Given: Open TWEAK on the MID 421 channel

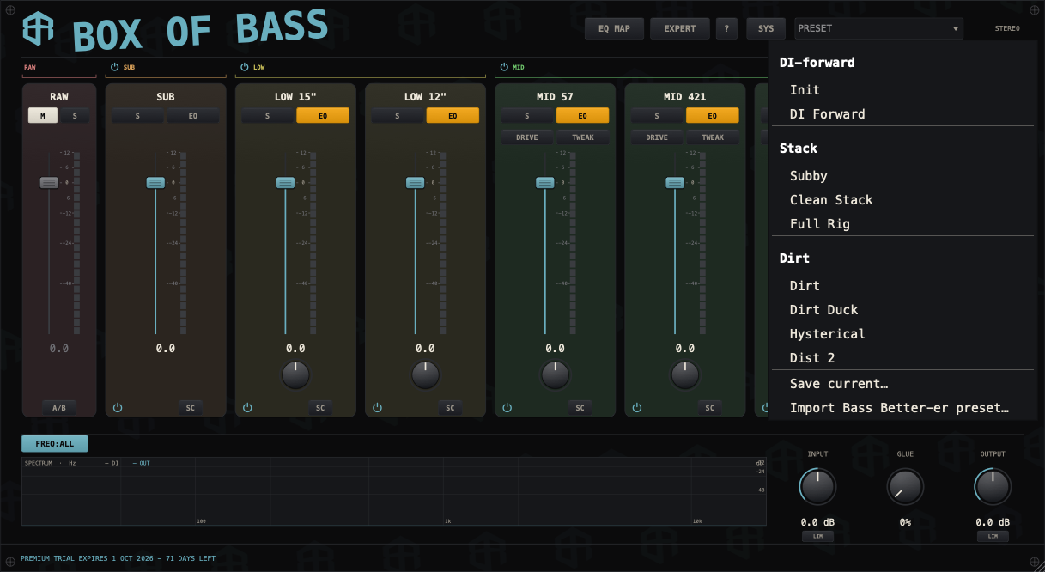Looking at the screenshot, I should coord(712,137).
